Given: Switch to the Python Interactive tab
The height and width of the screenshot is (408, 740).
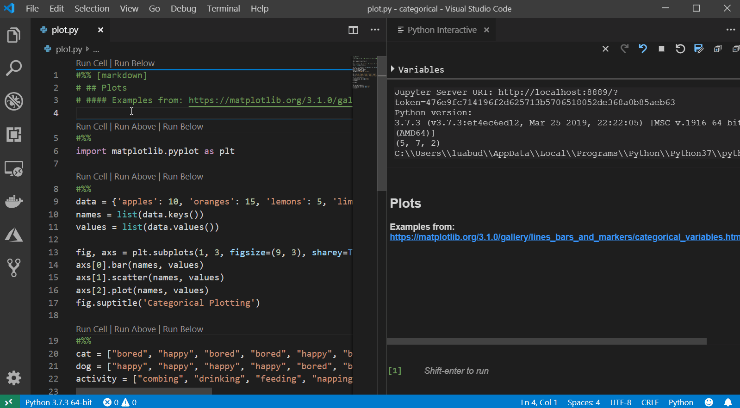Looking at the screenshot, I should tap(442, 30).
